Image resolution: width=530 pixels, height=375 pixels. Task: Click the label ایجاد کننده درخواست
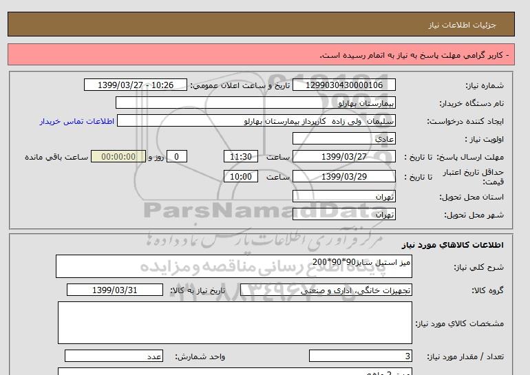click(x=465, y=121)
